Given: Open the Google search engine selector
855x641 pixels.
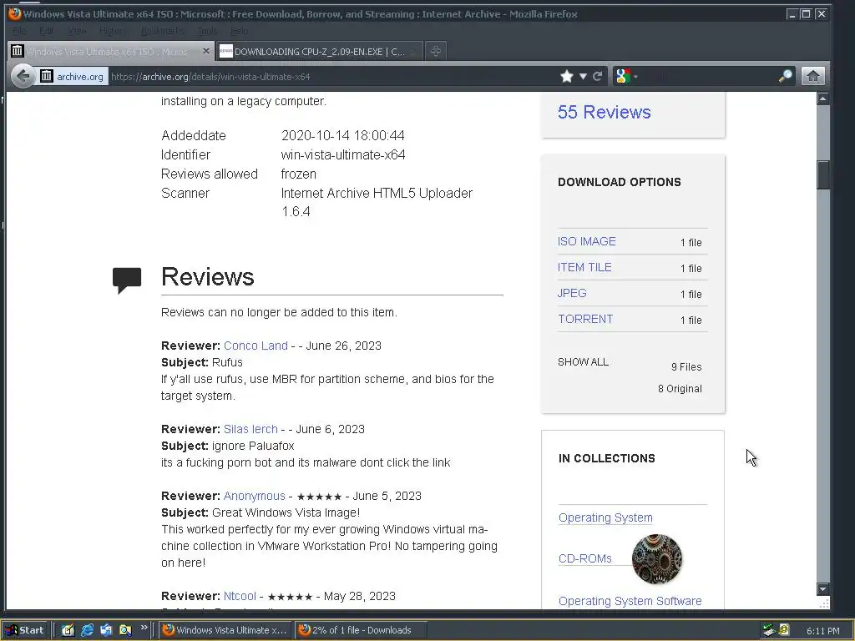Looking at the screenshot, I should 625,76.
